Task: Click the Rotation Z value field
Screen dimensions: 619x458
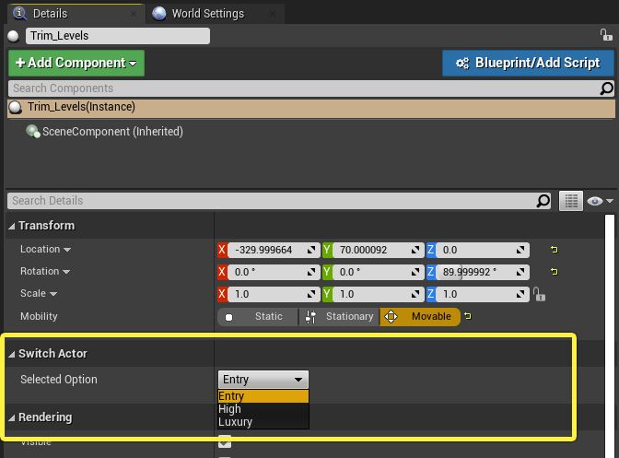Action: coord(476,272)
